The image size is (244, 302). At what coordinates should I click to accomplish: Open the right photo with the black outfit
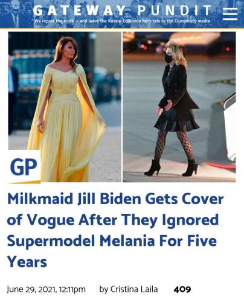179,107
